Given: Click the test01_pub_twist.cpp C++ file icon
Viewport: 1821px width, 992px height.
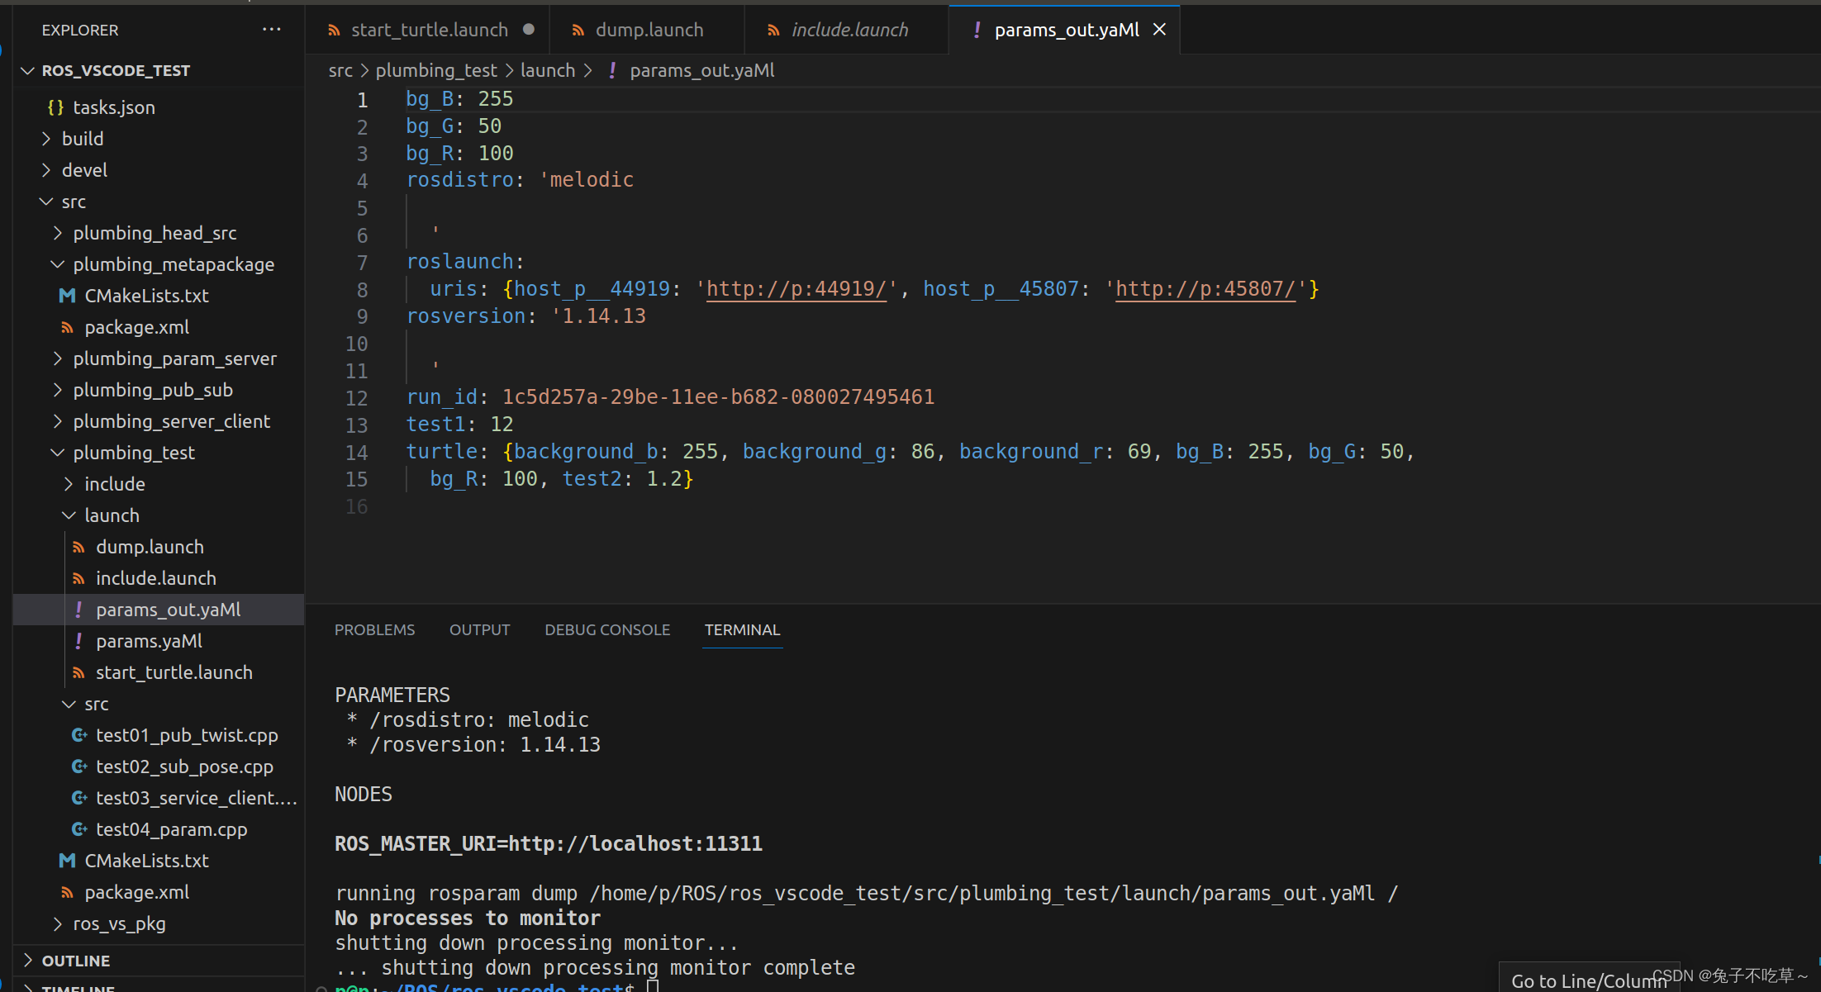Looking at the screenshot, I should tap(78, 735).
